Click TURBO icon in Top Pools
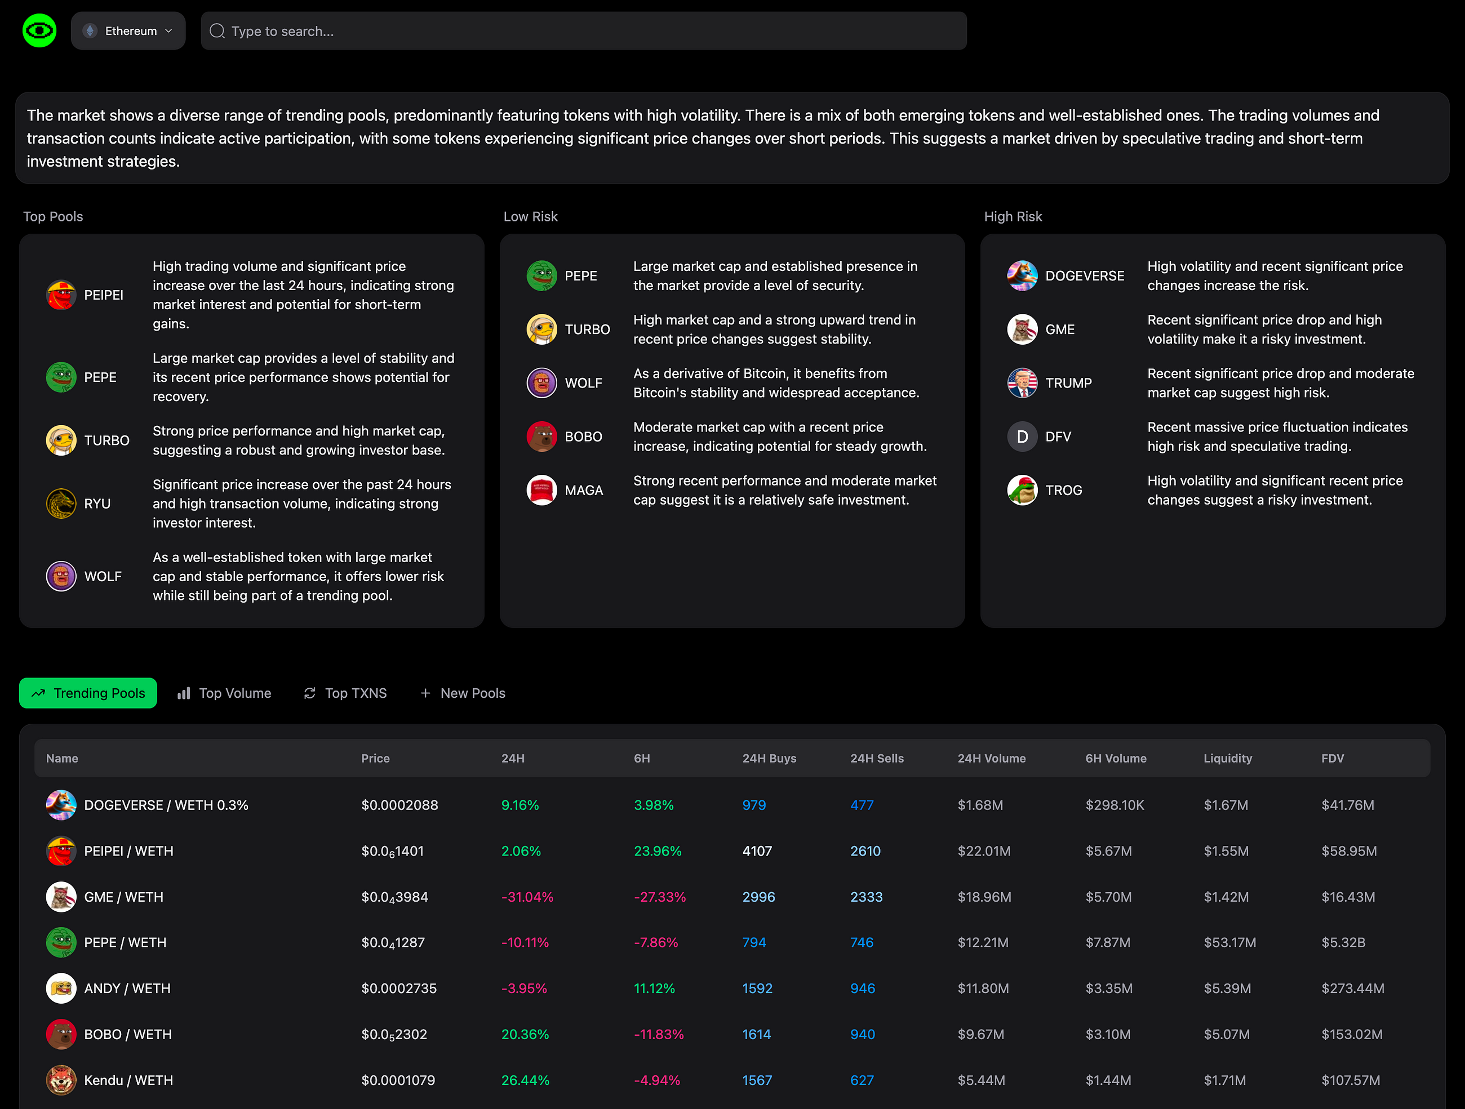 (x=61, y=440)
